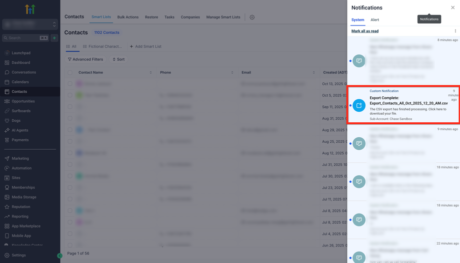
Task: Check the Aug 25, 2025 contact row
Action: [x=70, y=141]
